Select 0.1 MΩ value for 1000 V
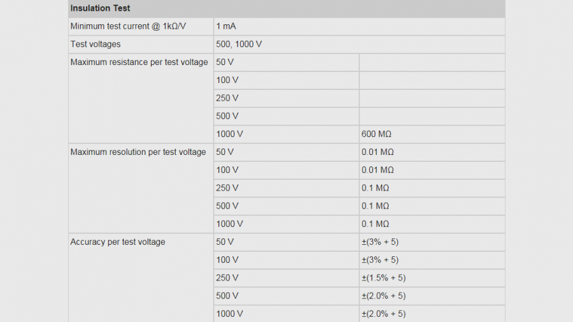 pos(432,224)
